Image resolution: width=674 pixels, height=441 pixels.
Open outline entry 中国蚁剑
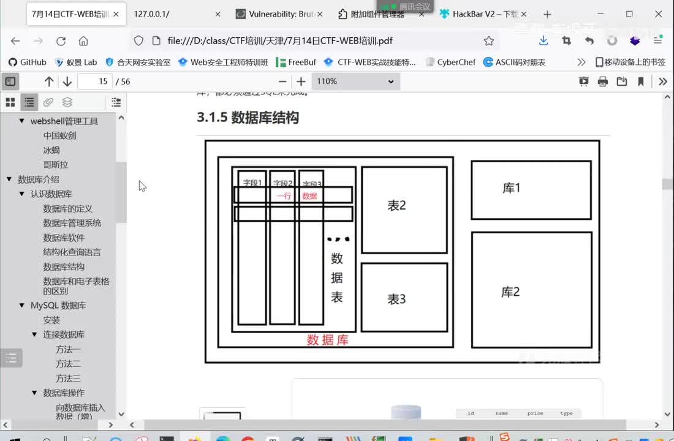[x=60, y=135]
